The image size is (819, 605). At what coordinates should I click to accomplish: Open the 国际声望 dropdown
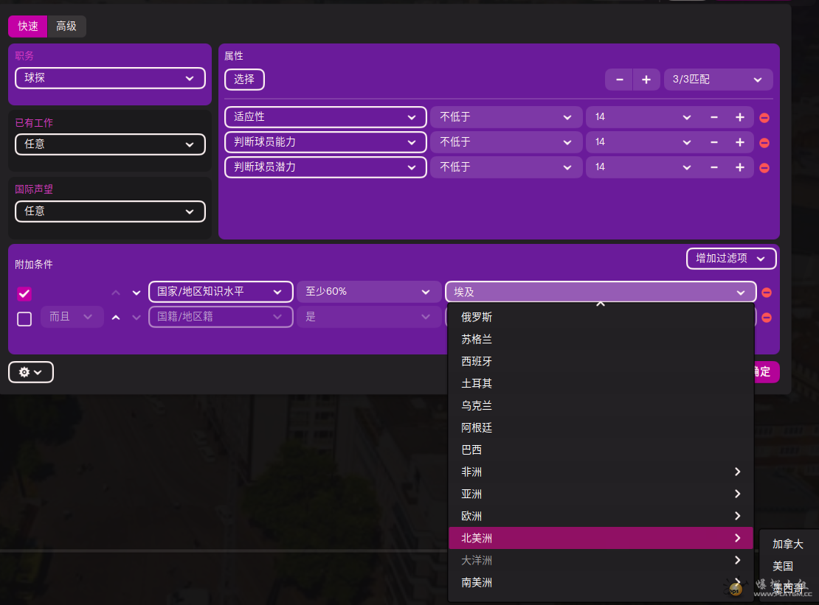(110, 211)
